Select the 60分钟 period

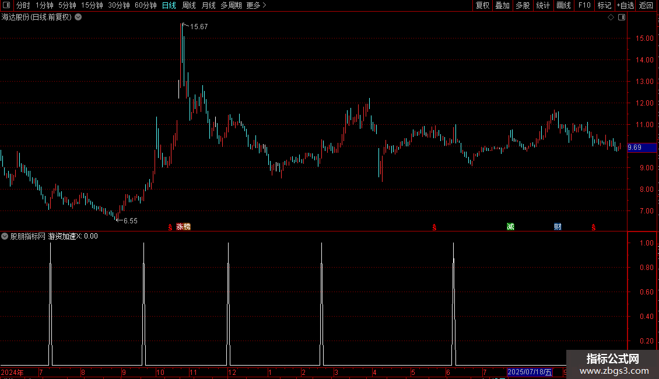pyautogui.click(x=146, y=5)
